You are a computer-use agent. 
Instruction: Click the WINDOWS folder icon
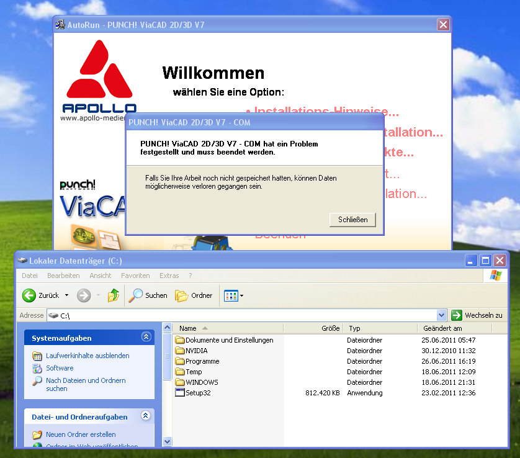180,382
